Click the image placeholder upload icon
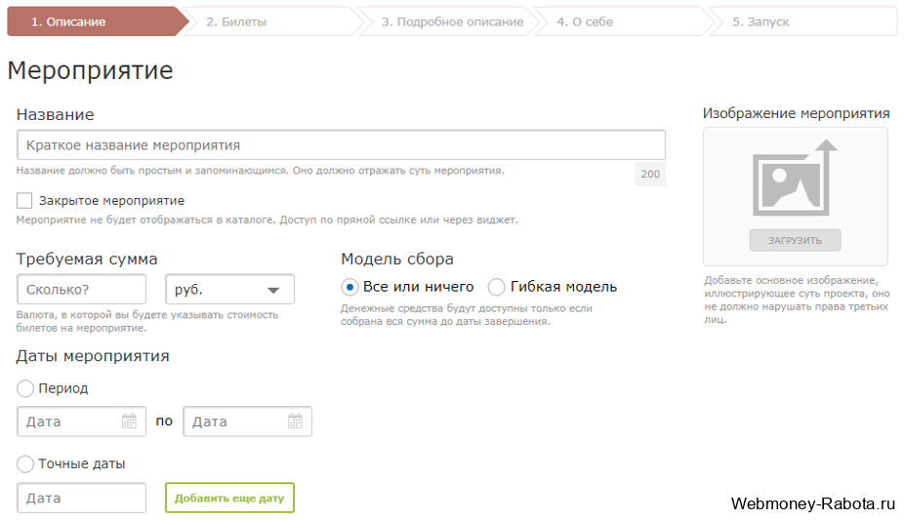The width and height of the screenshot is (904, 521). pyautogui.click(x=795, y=179)
